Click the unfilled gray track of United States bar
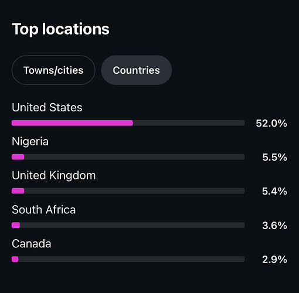 [x=189, y=123]
